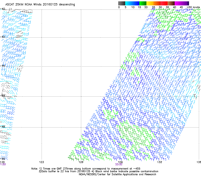
Task: Click the brown 35-40 knots color band in the legend
Action: point(171,3)
